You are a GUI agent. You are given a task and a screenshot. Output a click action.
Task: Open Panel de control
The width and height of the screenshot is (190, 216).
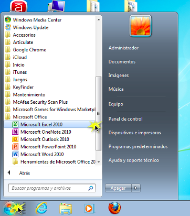125,119
